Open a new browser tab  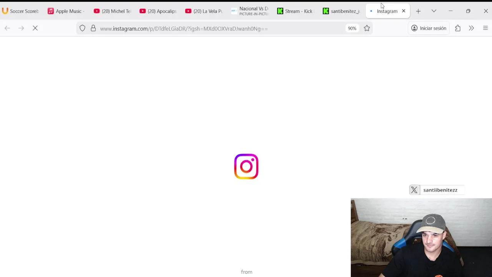click(418, 11)
